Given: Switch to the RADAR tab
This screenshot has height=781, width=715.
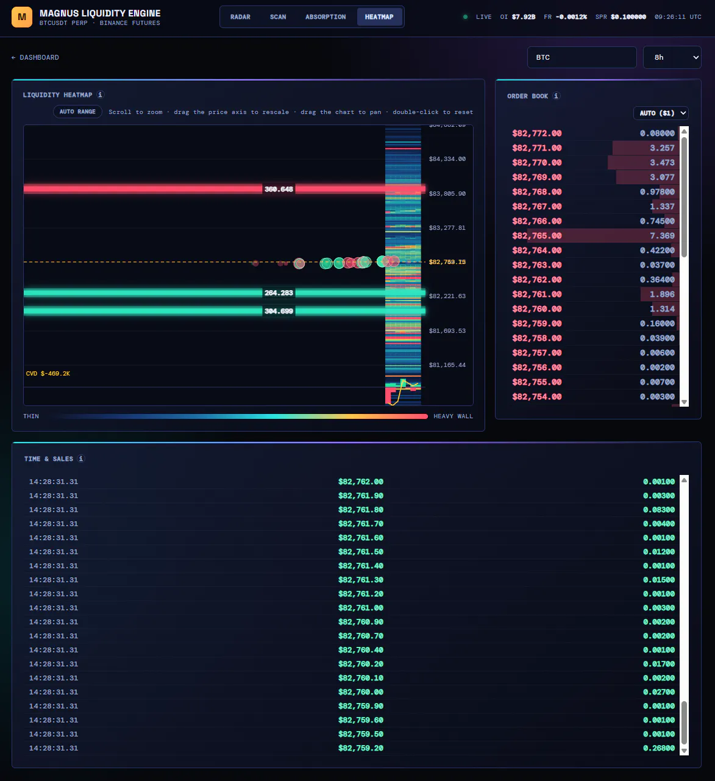Looking at the screenshot, I should point(240,17).
